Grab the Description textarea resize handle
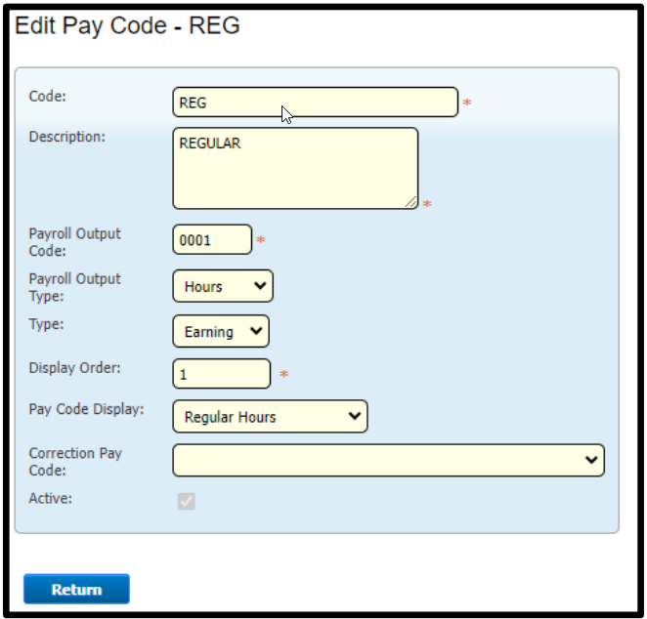Screen dimensions: 647x619 click(411, 202)
